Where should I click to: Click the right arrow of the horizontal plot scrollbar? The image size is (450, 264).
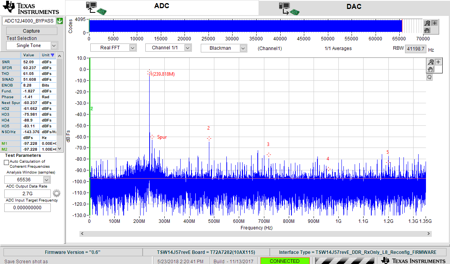point(429,233)
